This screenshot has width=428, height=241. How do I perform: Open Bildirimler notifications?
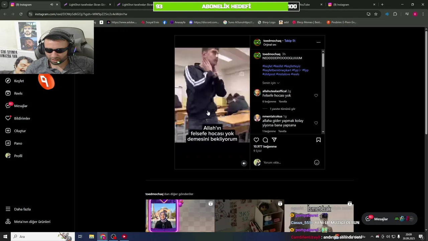tap(18, 118)
